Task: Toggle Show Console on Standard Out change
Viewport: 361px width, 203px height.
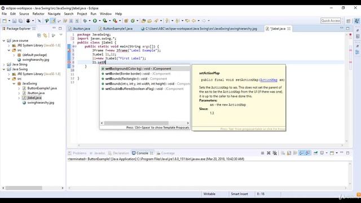Action: [301, 153]
